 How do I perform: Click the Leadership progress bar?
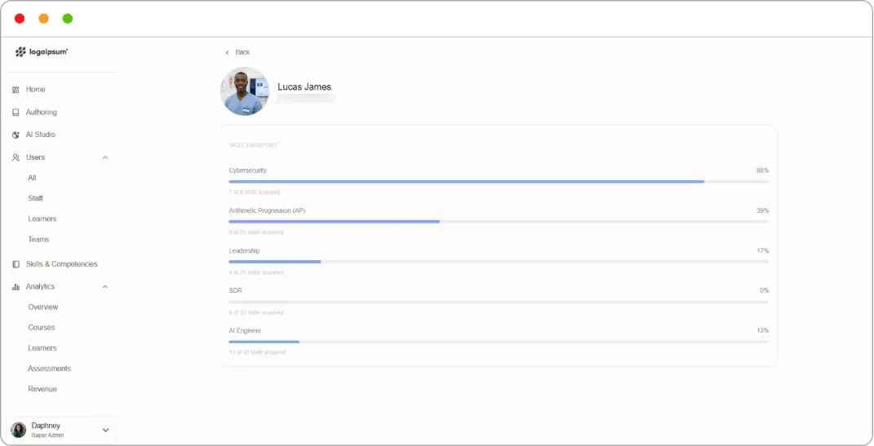[x=499, y=262]
